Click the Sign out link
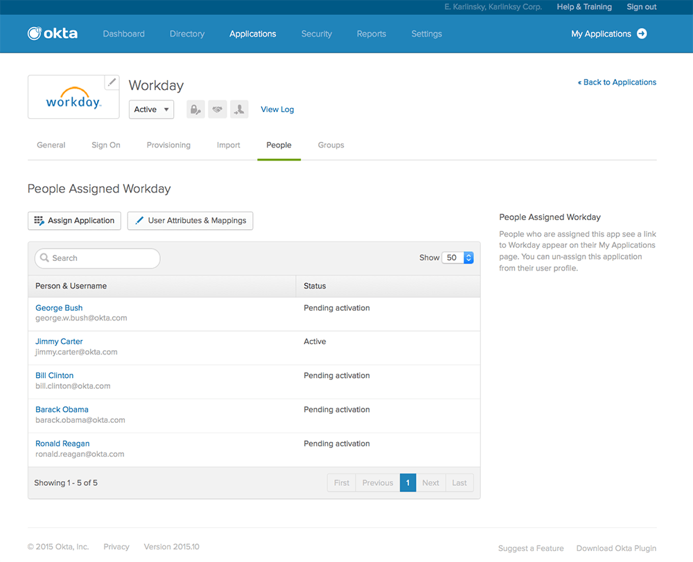The image size is (693, 562). pyautogui.click(x=641, y=7)
